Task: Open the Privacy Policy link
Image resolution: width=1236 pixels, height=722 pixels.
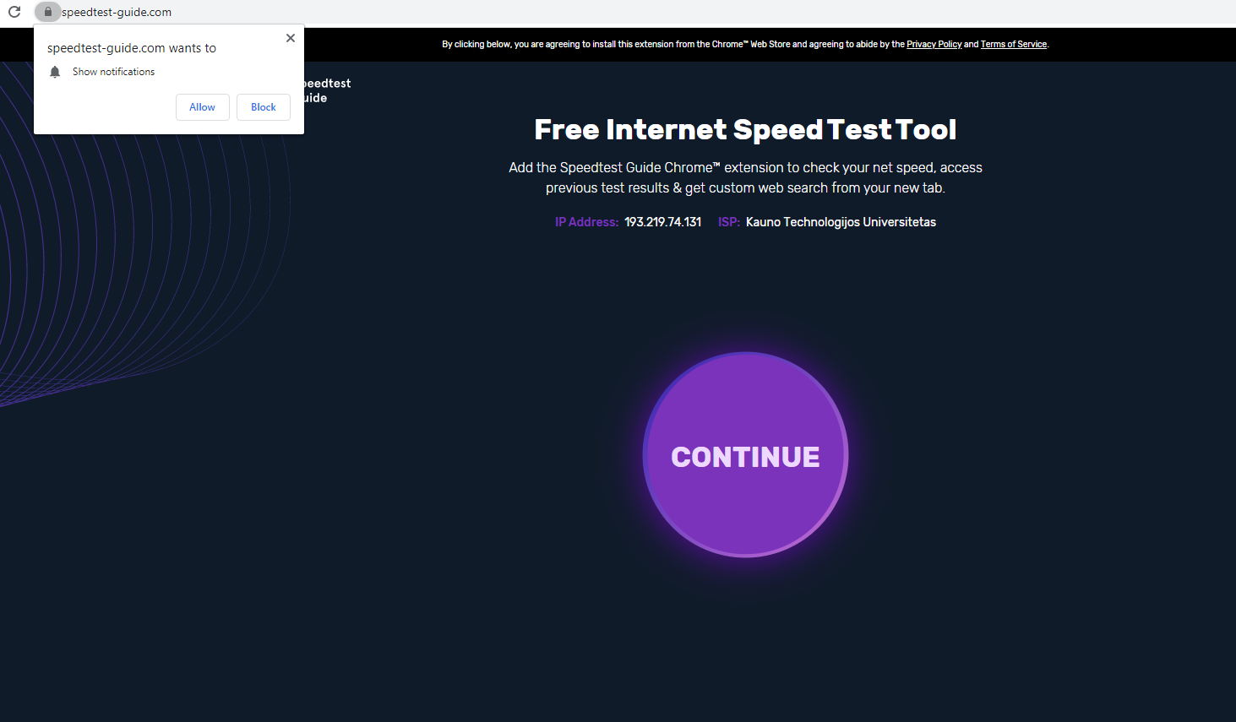Action: click(934, 45)
